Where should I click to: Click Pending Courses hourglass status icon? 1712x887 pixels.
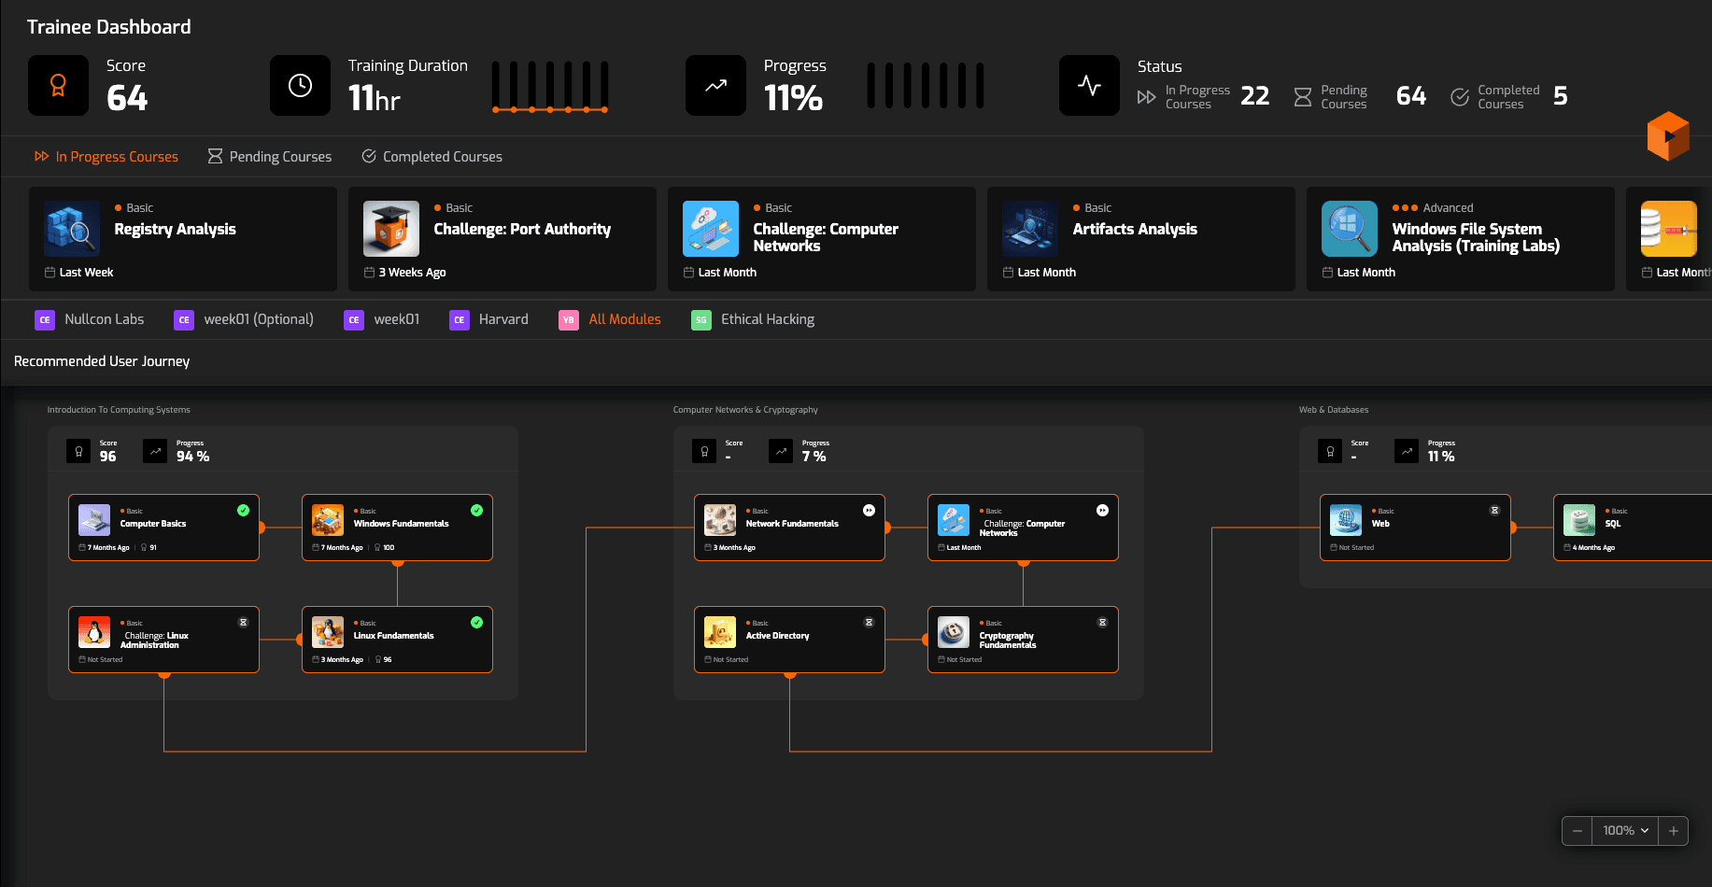coord(1302,97)
